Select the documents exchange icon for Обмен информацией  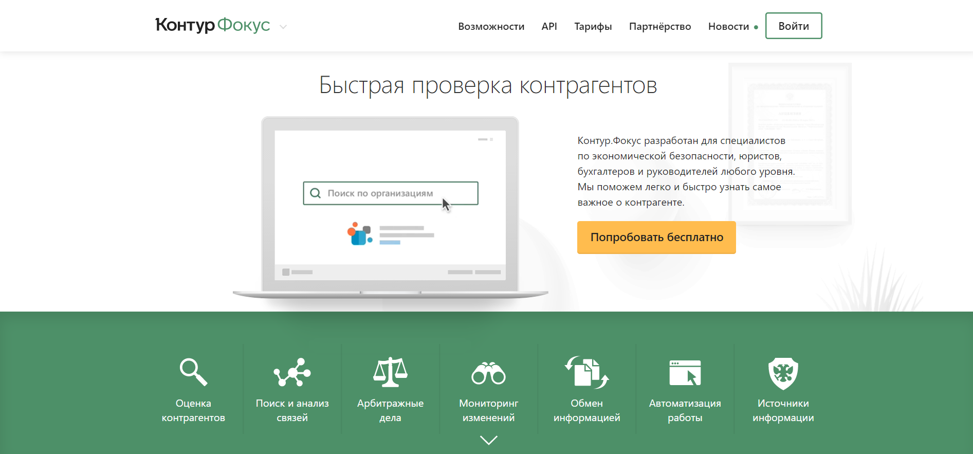pos(587,372)
